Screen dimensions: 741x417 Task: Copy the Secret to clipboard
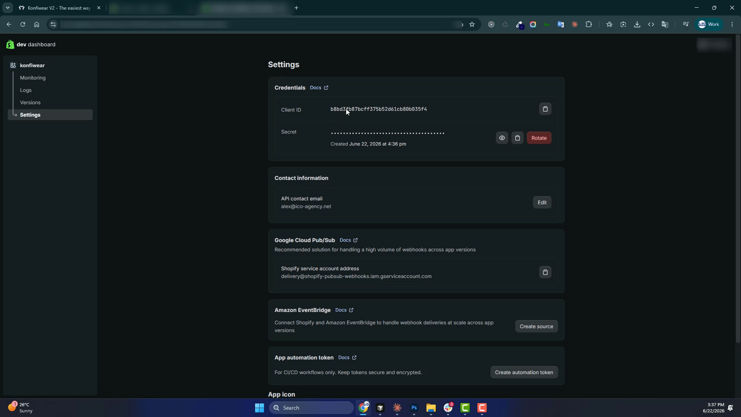click(518, 138)
